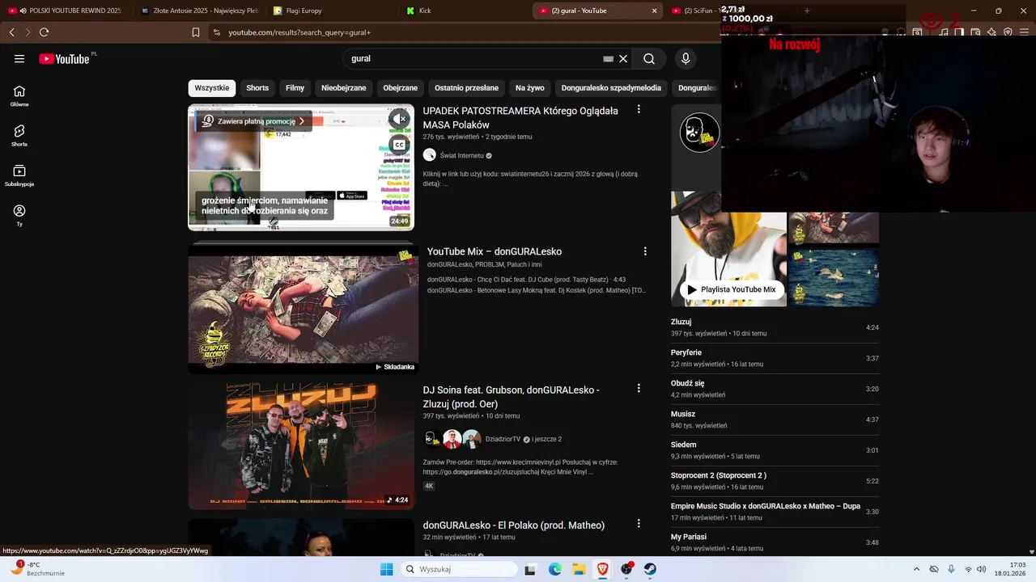
Task: Play Obudź się in the side list
Action: [x=775, y=389]
